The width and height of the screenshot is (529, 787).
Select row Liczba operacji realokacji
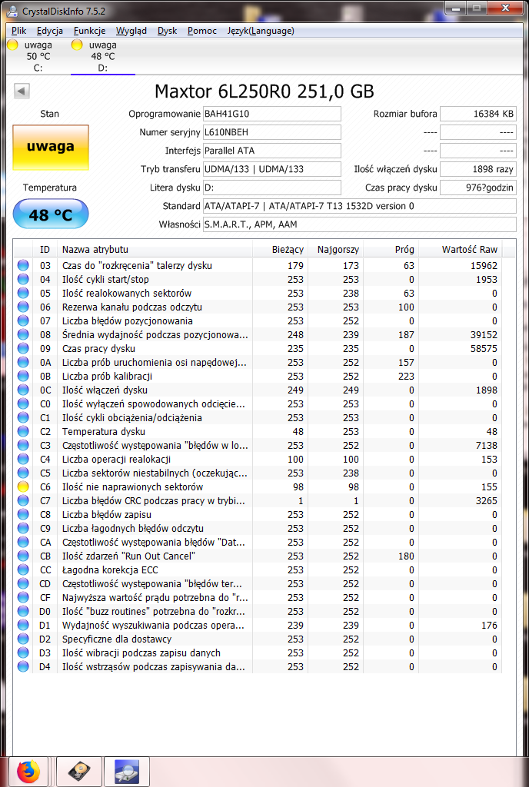pyautogui.click(x=258, y=460)
